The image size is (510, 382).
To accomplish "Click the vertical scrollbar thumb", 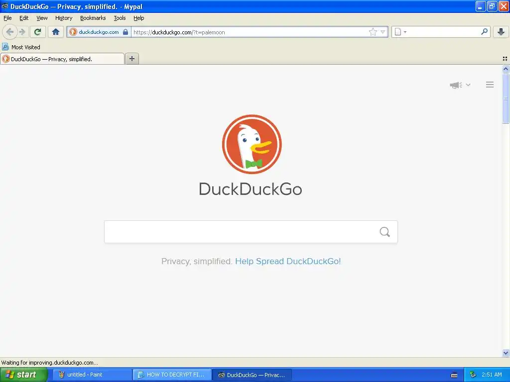I will point(506,98).
